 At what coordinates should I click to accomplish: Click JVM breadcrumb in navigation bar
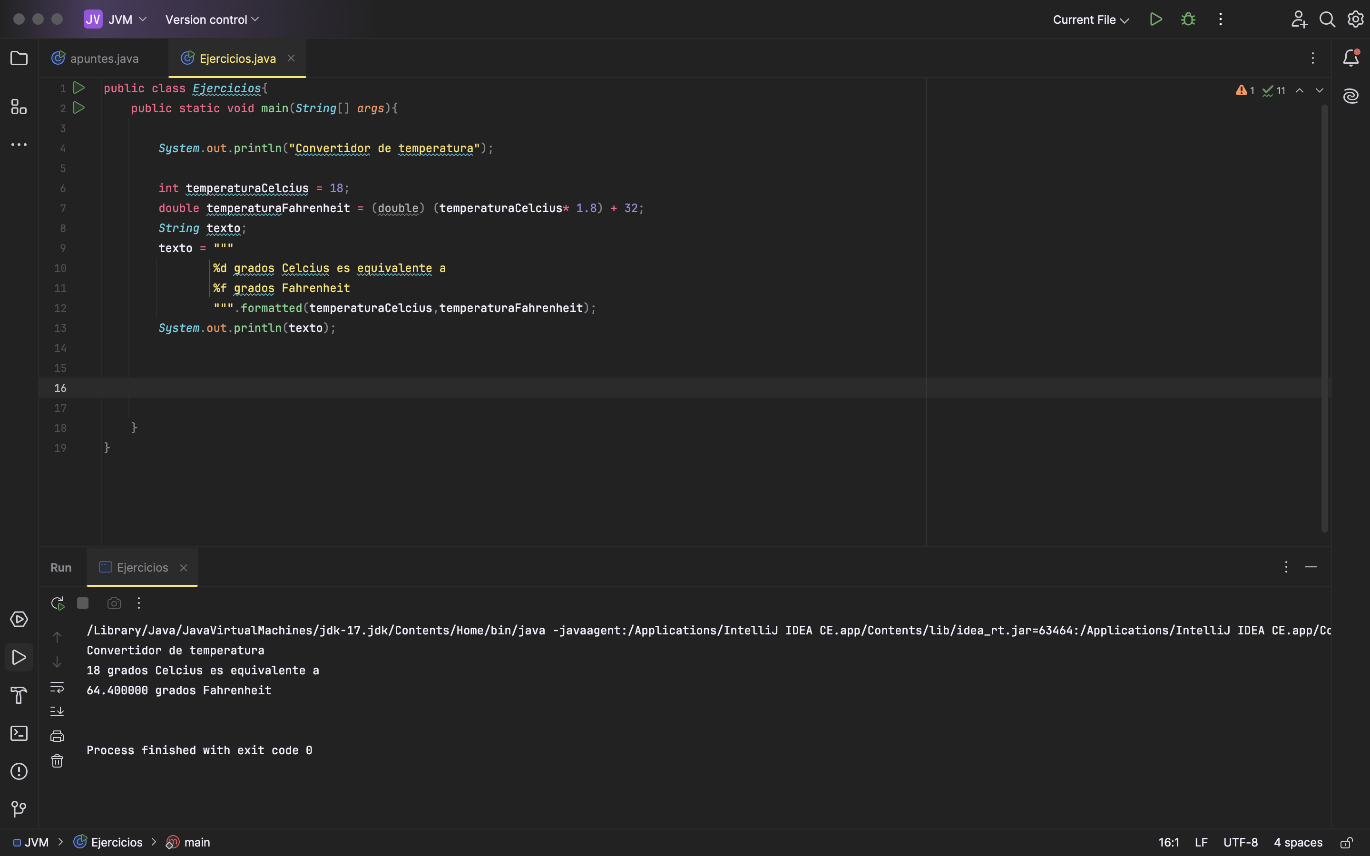tap(30, 842)
